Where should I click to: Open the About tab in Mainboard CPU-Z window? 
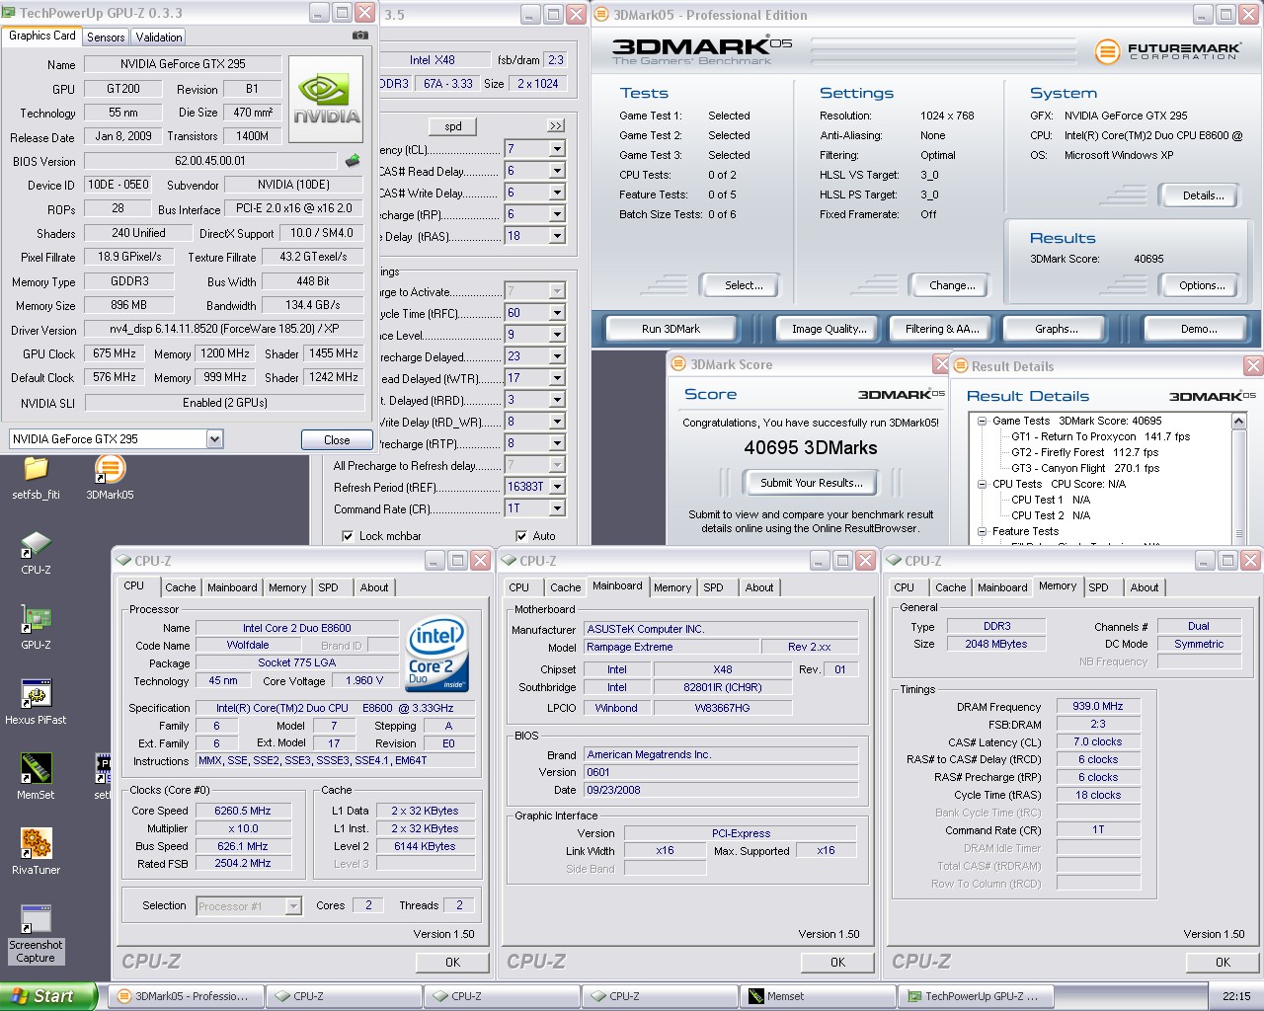759,587
